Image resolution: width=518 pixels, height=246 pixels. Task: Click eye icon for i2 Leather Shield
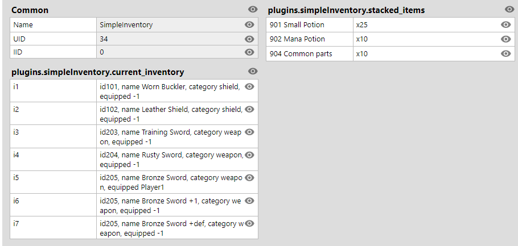pos(249,110)
